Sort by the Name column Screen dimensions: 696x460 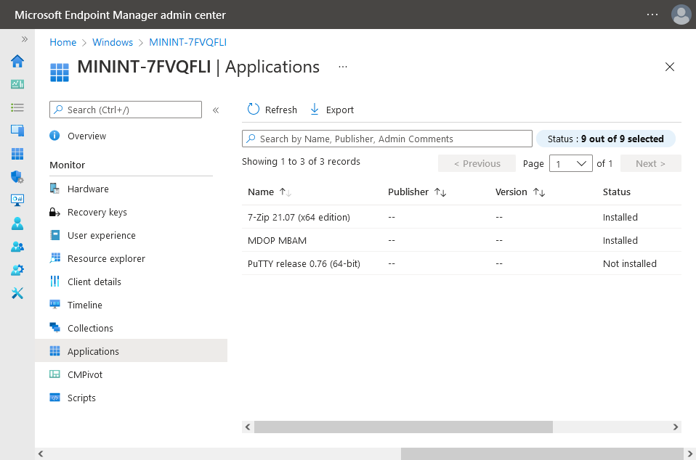270,192
